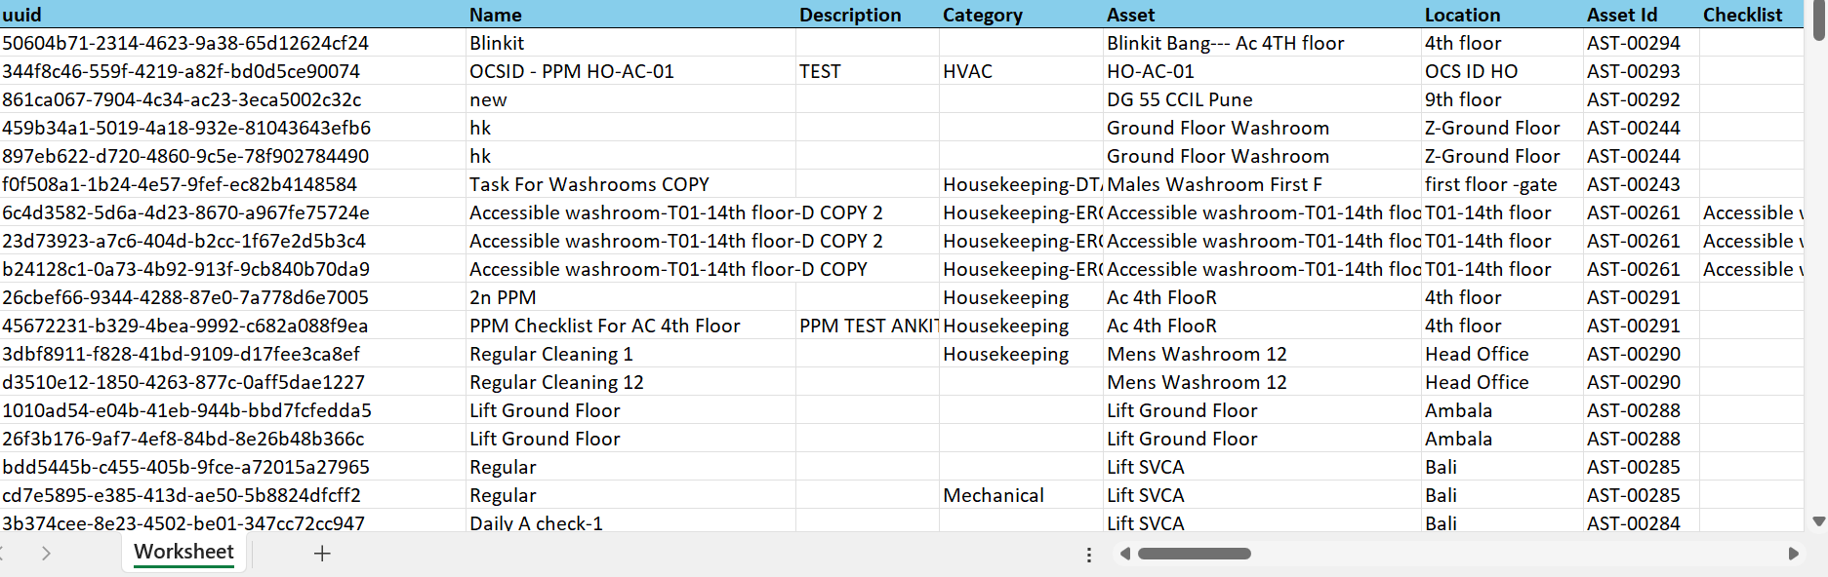Image resolution: width=1828 pixels, height=577 pixels.
Task: Select cell containing AST-00294
Action: tap(1634, 43)
